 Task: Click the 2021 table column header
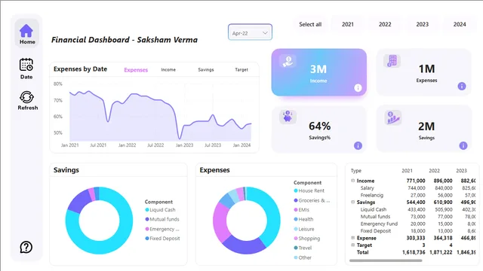[407, 171]
